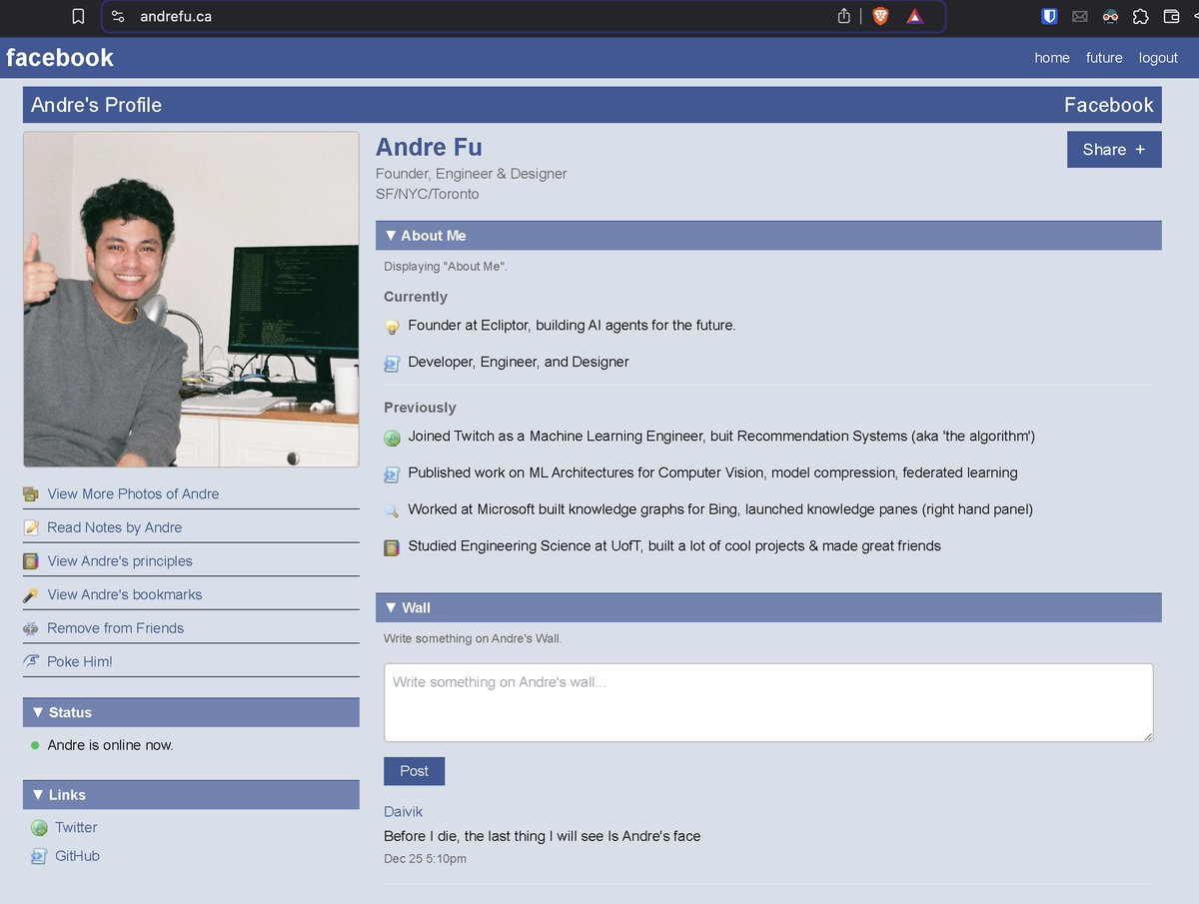
Task: Click the key icon beside bookmarks link
Action: (x=31, y=595)
